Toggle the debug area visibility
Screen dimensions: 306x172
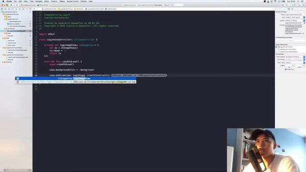coord(299,5)
